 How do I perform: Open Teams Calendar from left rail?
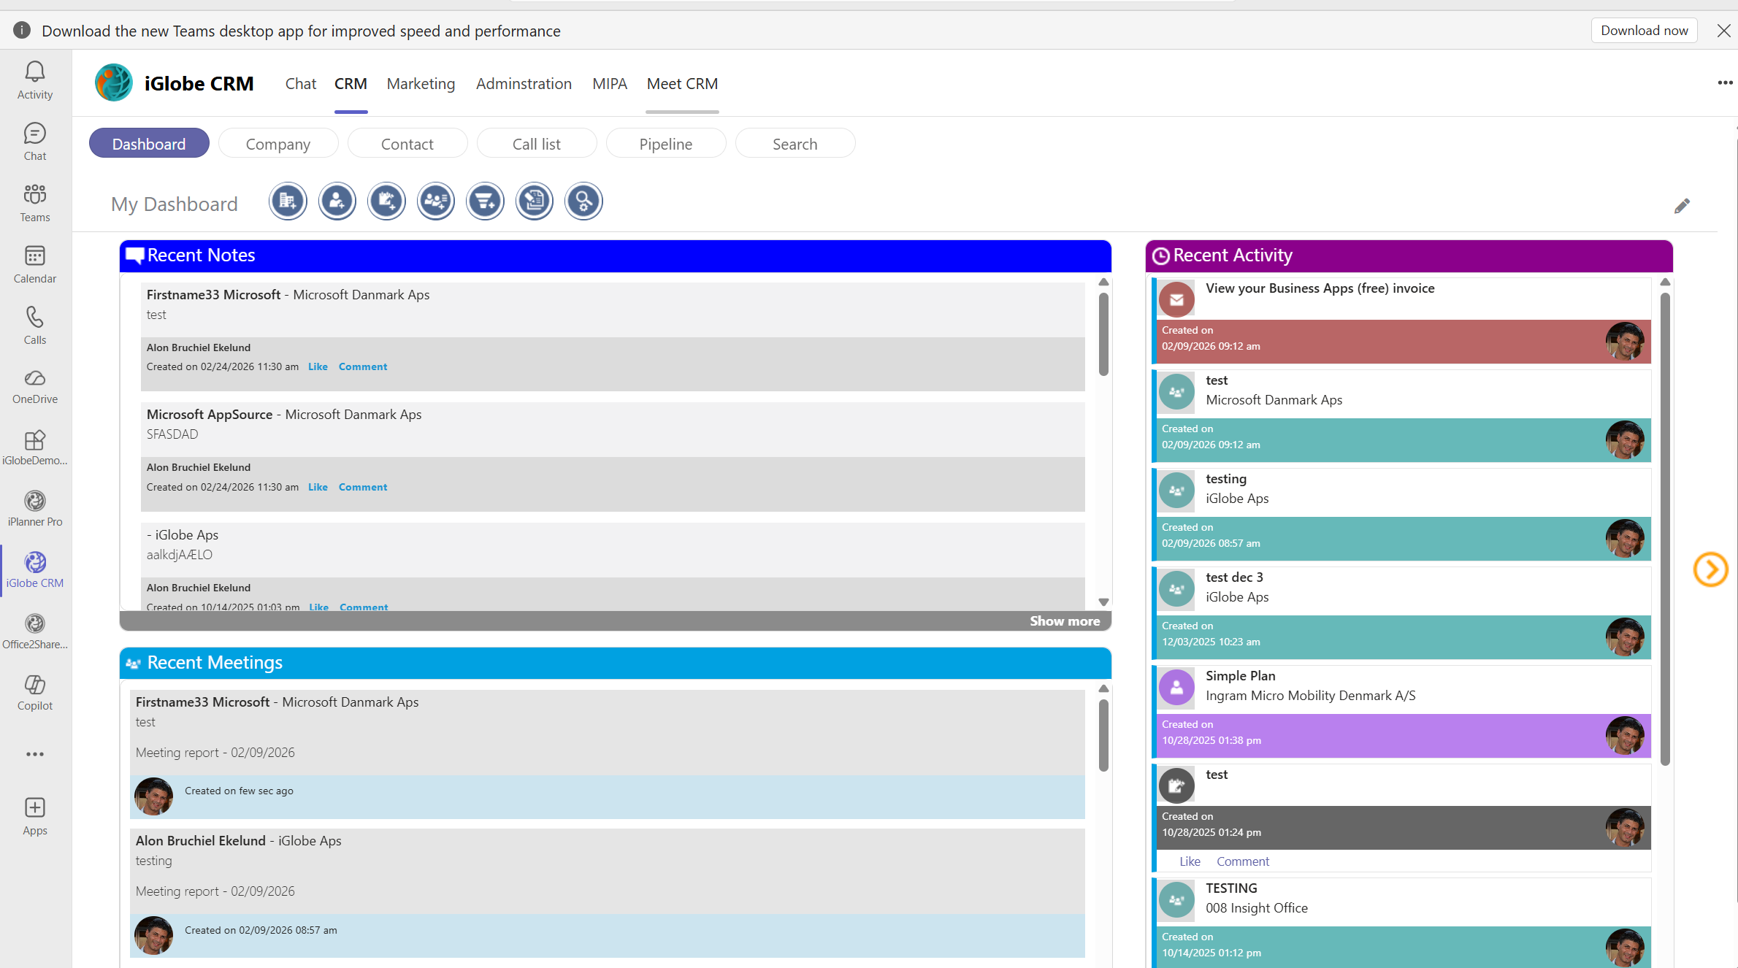coord(35,264)
